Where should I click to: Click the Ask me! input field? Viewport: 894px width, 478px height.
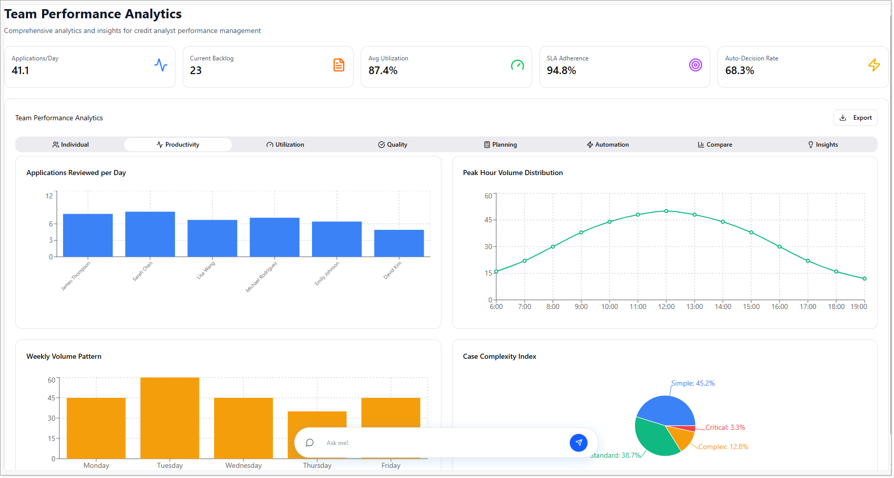click(441, 443)
